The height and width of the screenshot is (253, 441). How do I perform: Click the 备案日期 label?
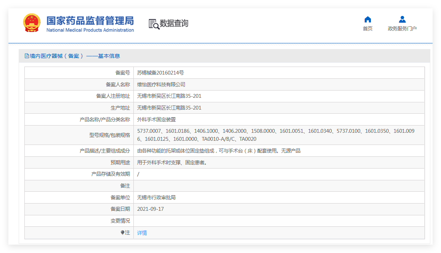(120, 209)
